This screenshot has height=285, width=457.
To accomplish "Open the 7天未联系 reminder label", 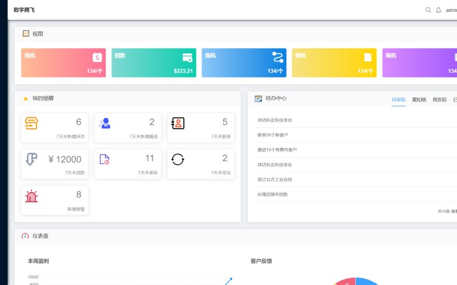I will (221, 136).
